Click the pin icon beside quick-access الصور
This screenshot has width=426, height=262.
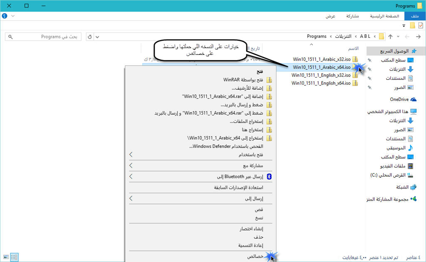[x=369, y=87]
